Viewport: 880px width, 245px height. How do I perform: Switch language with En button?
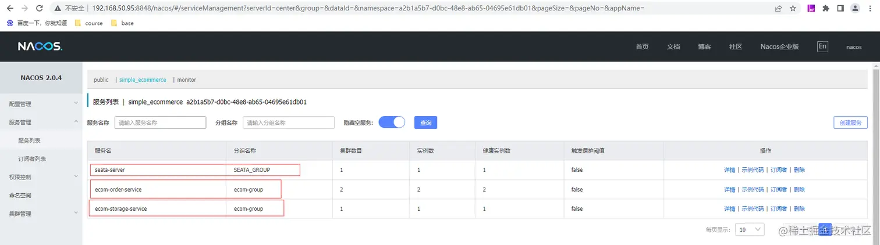click(822, 46)
